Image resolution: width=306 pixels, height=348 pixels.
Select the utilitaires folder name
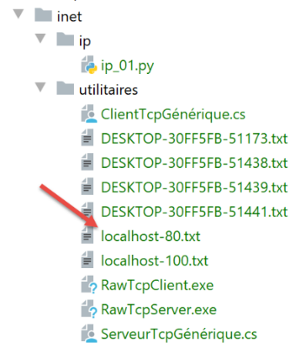click(x=108, y=90)
